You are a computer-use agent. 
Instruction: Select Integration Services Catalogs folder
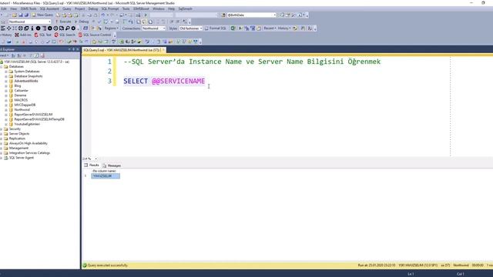click(29, 153)
